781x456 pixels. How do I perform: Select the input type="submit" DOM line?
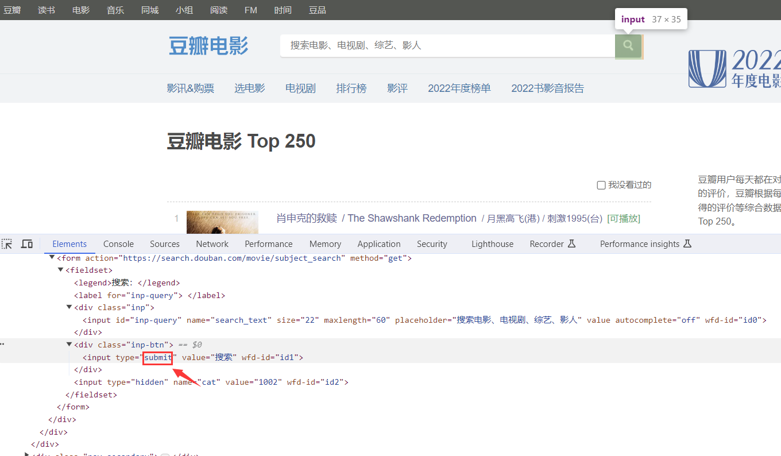192,357
